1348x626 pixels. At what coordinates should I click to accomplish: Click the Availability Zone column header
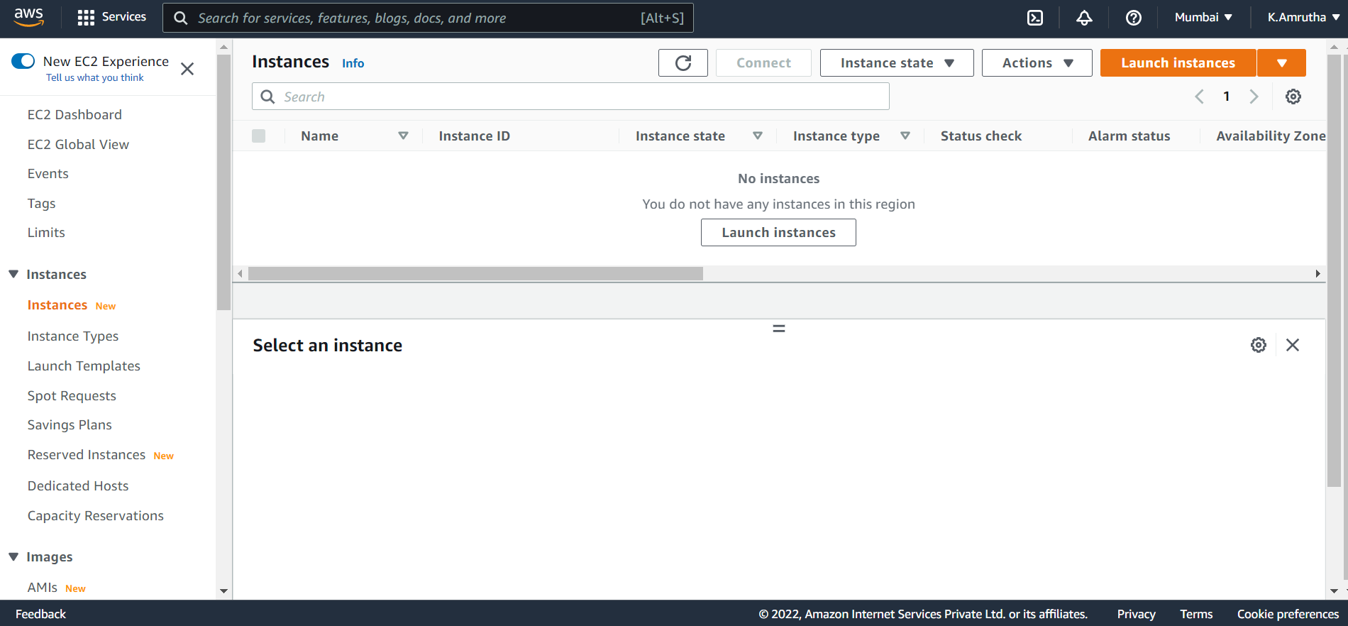click(x=1270, y=136)
